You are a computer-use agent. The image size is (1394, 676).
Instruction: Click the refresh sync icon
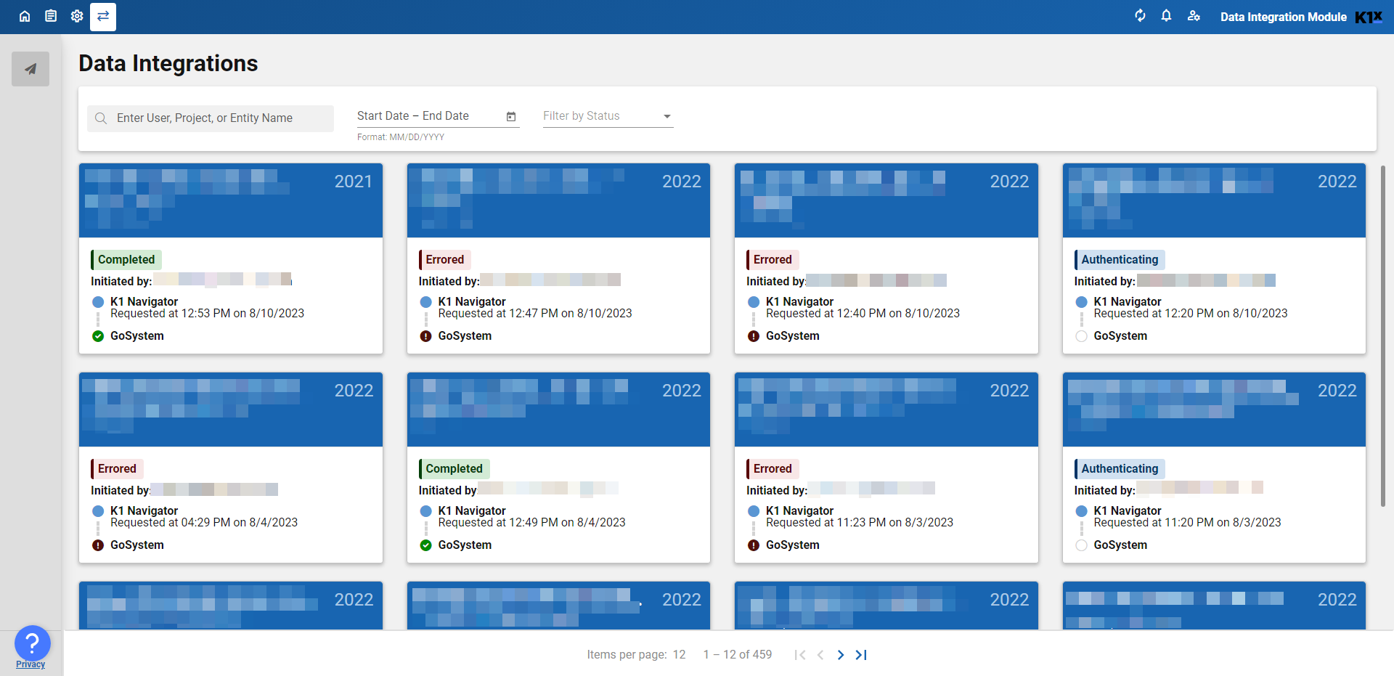(1140, 16)
